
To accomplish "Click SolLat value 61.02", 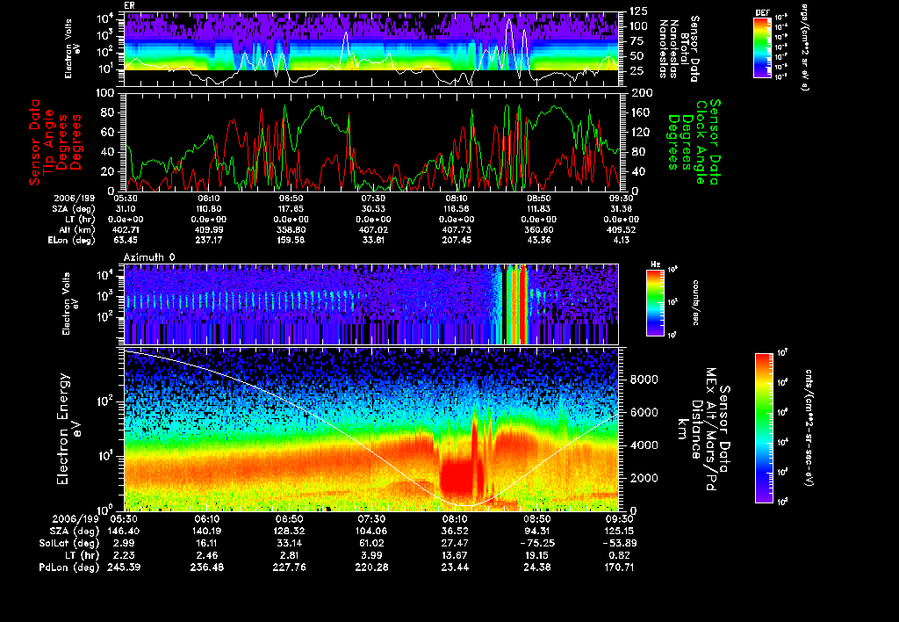I will pos(371,543).
